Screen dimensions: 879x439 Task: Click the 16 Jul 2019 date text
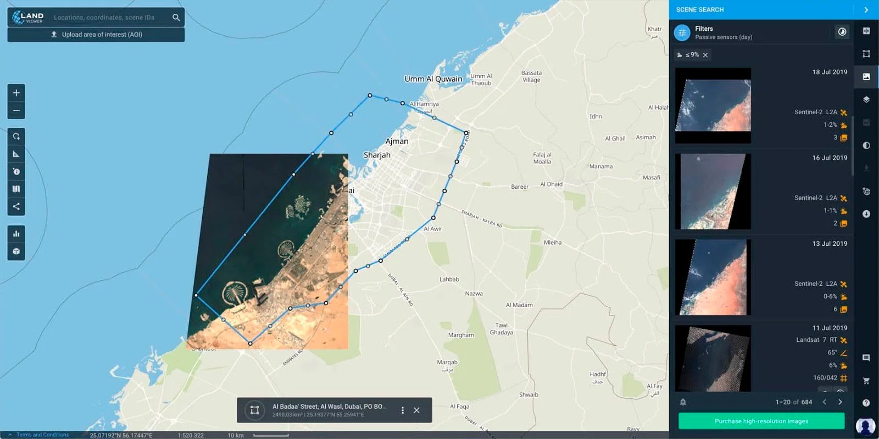830,157
